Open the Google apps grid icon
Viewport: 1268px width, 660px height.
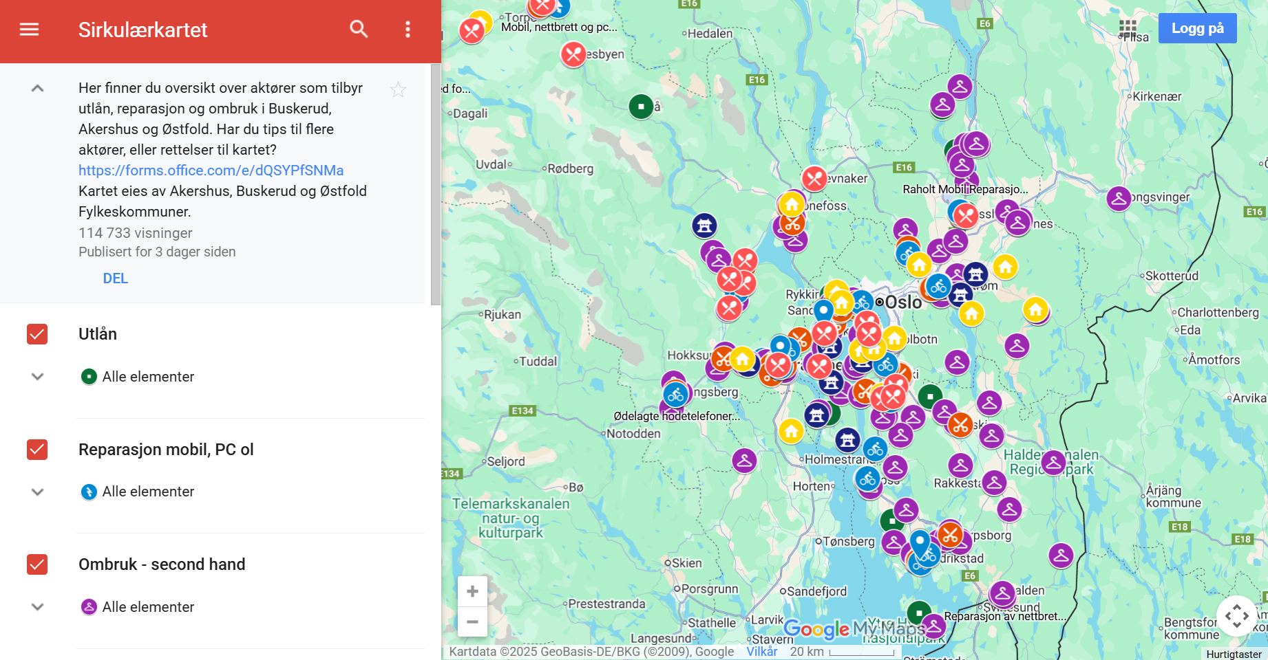point(1128,28)
